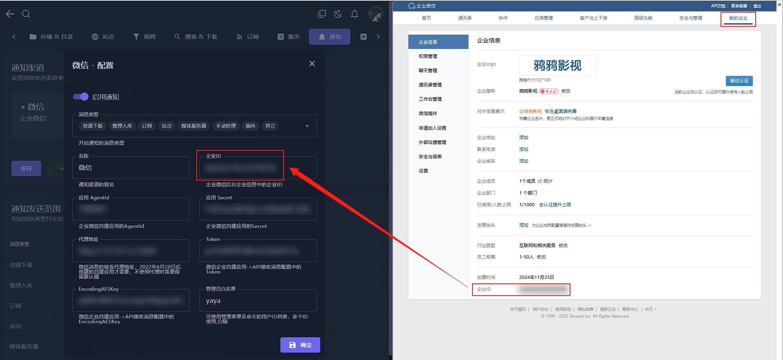Click the 资源下载 chip
This screenshot has height=360, width=783.
(93, 126)
